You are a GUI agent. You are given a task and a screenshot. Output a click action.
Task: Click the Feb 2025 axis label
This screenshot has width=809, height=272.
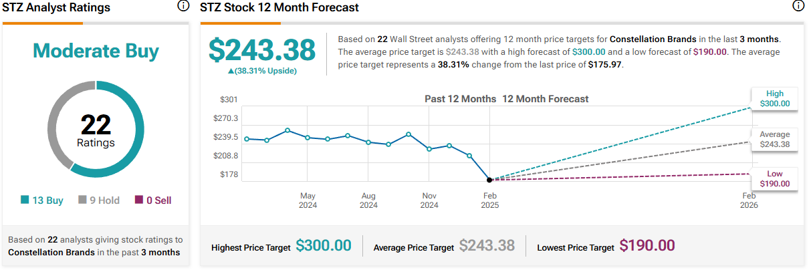489,200
